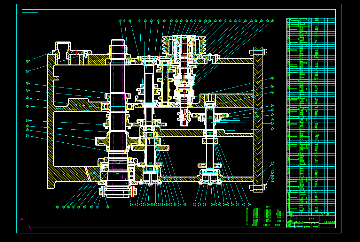The height and width of the screenshot is (242, 360).
Task: Pick the rightmost balloon in the bottom row
Action: pyautogui.click(x=249, y=204)
